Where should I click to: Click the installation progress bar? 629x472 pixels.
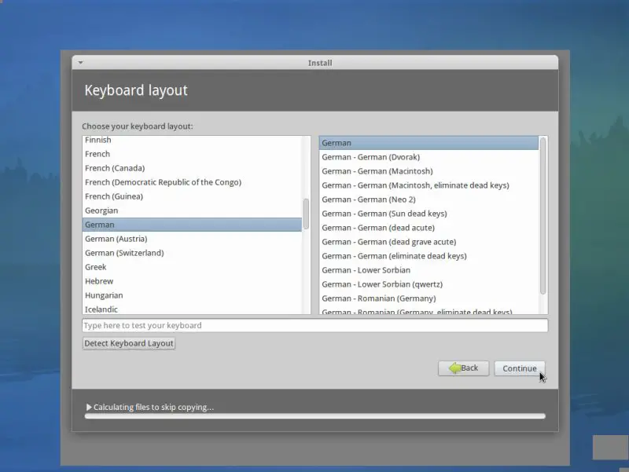coord(314,416)
